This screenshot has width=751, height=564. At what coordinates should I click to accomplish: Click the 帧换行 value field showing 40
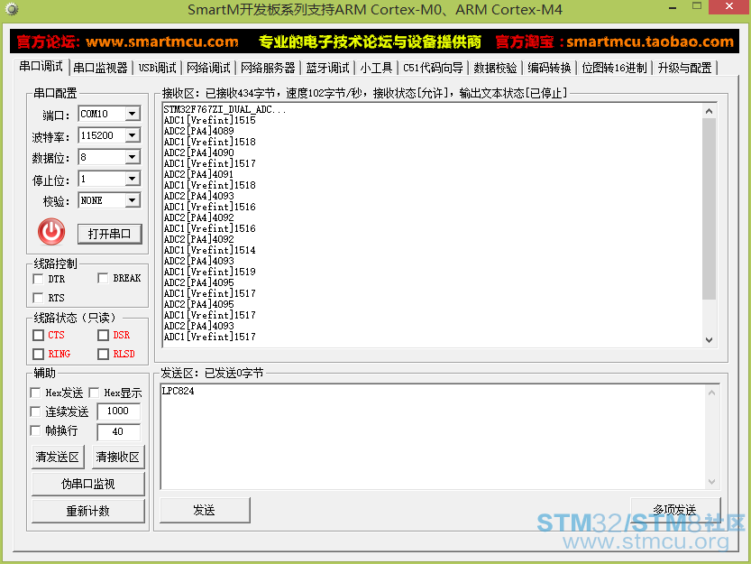coord(118,431)
